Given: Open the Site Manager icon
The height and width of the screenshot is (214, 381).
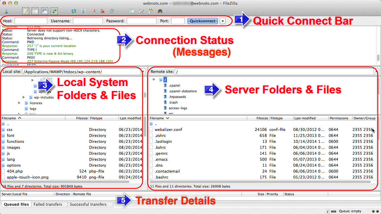Looking at the screenshot, I should [5, 11].
